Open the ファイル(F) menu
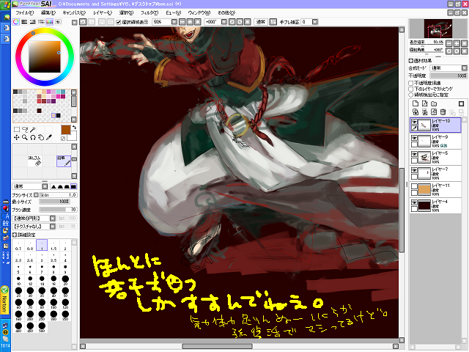Viewport: 469px width, 352px height. point(24,12)
